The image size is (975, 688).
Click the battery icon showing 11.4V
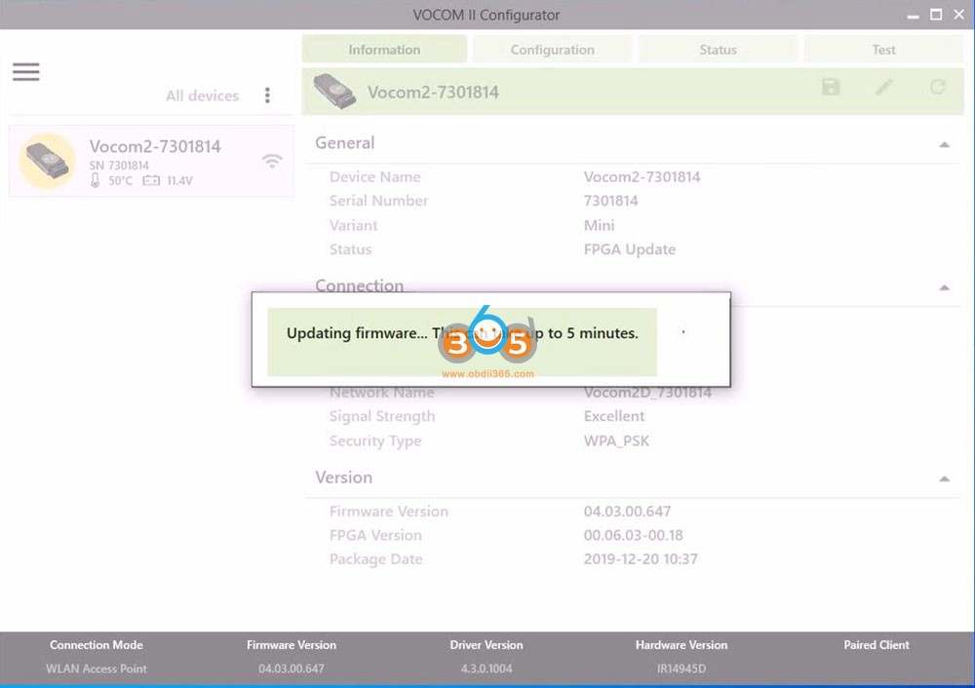coord(151,180)
